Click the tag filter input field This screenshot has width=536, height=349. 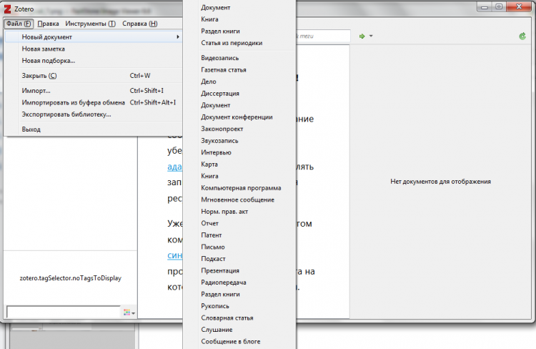[63, 312]
